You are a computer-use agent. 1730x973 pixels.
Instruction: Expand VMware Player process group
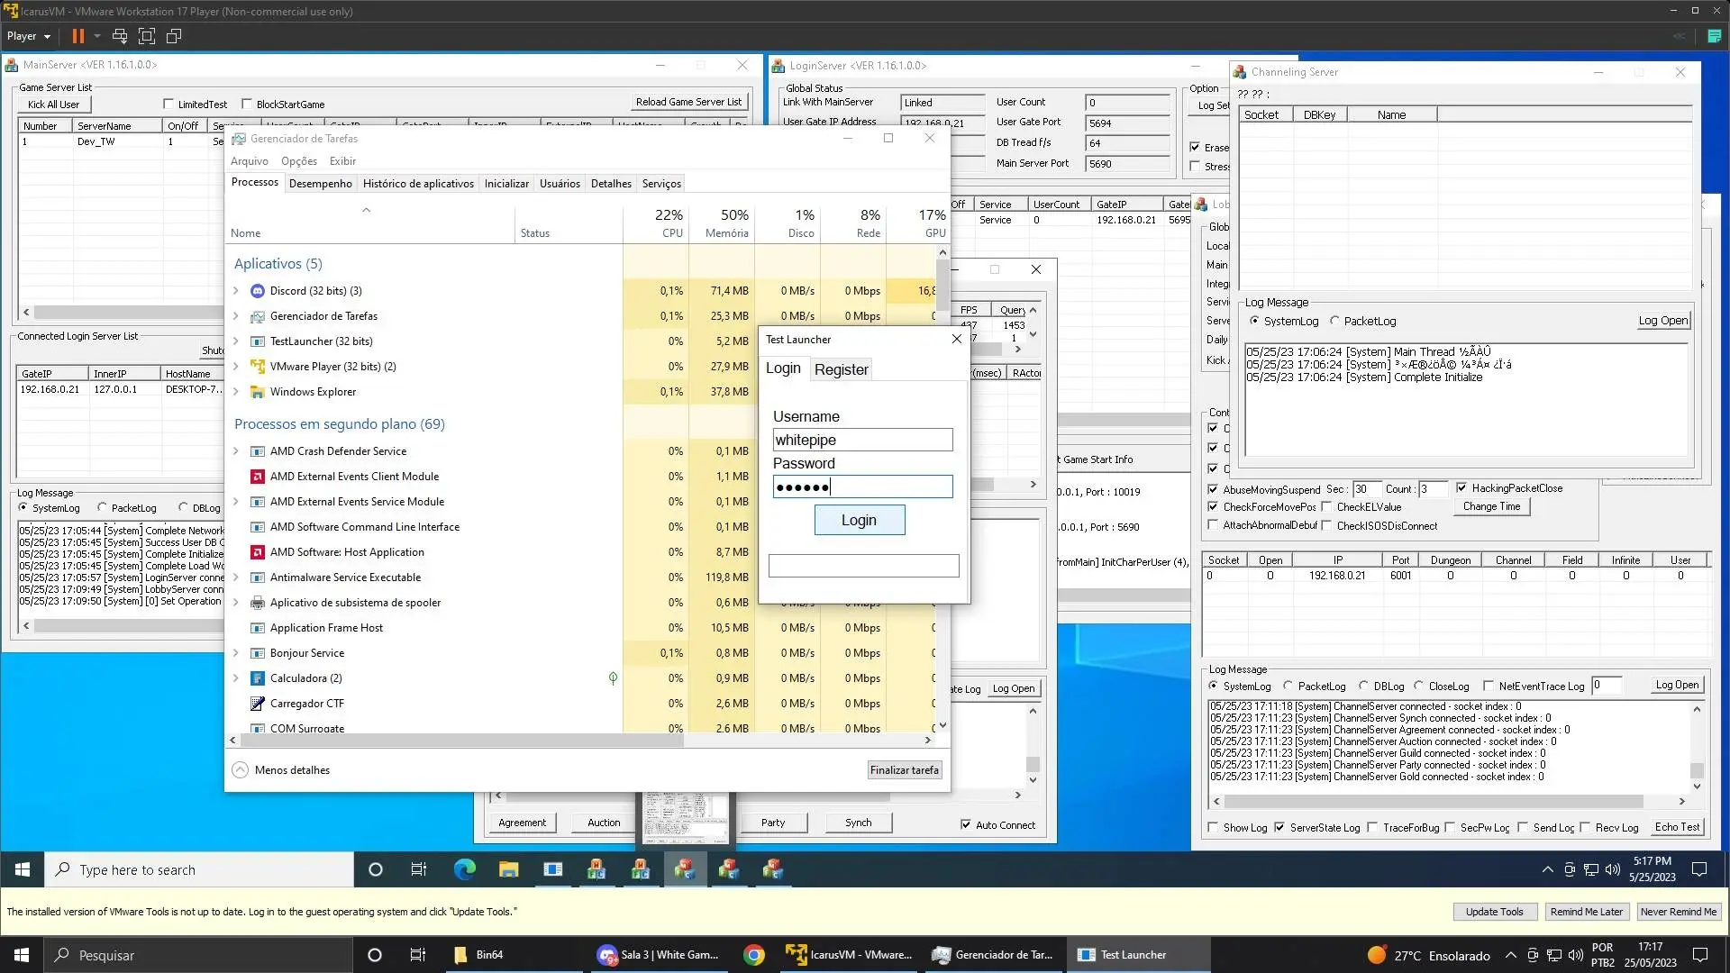point(236,367)
